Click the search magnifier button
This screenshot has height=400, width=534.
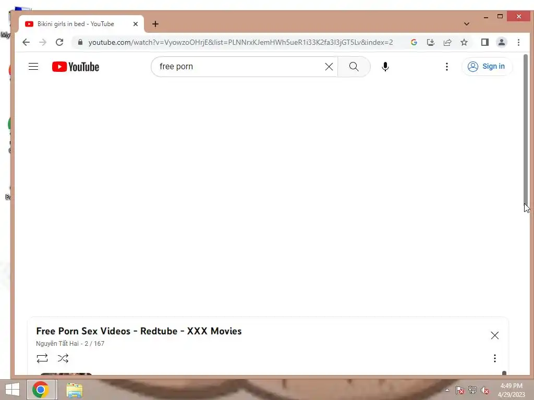click(354, 67)
